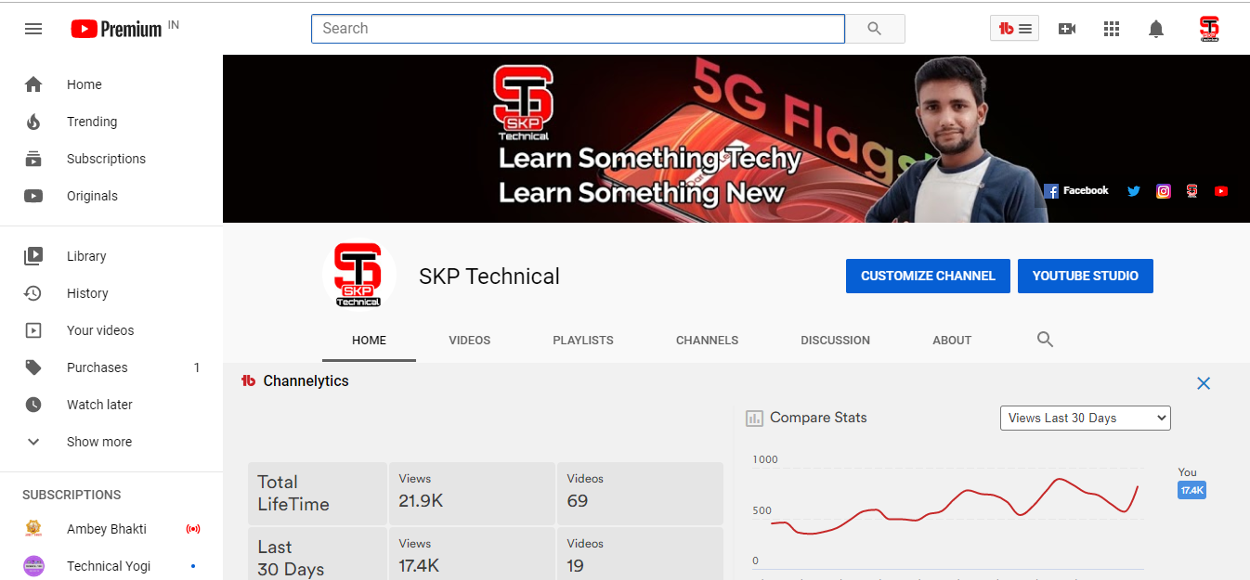Screen dimensions: 1250x580
Task: Click CUSTOMIZE CHANNEL button
Action: click(x=928, y=277)
